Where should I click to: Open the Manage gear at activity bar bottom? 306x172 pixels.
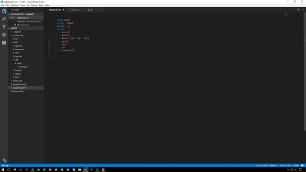(x=4, y=161)
